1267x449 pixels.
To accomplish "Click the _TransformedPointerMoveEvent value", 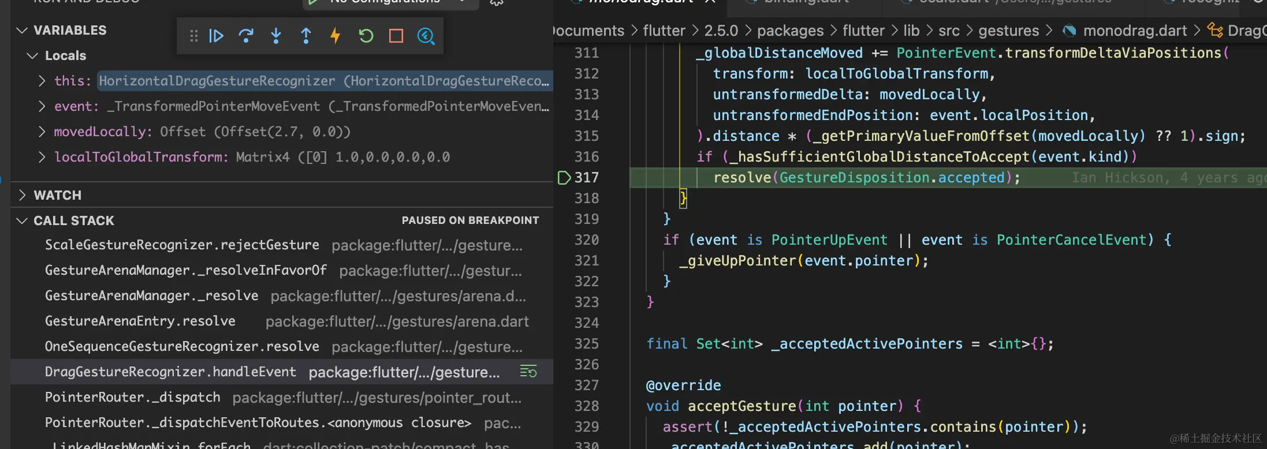I will click(328, 106).
